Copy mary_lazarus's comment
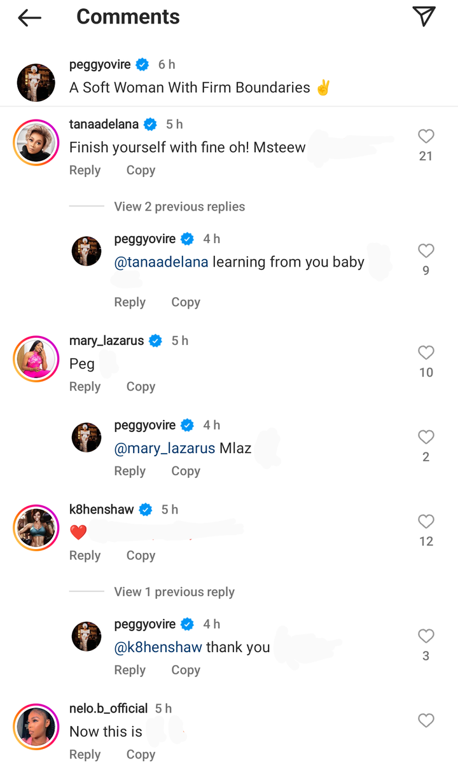 click(141, 387)
